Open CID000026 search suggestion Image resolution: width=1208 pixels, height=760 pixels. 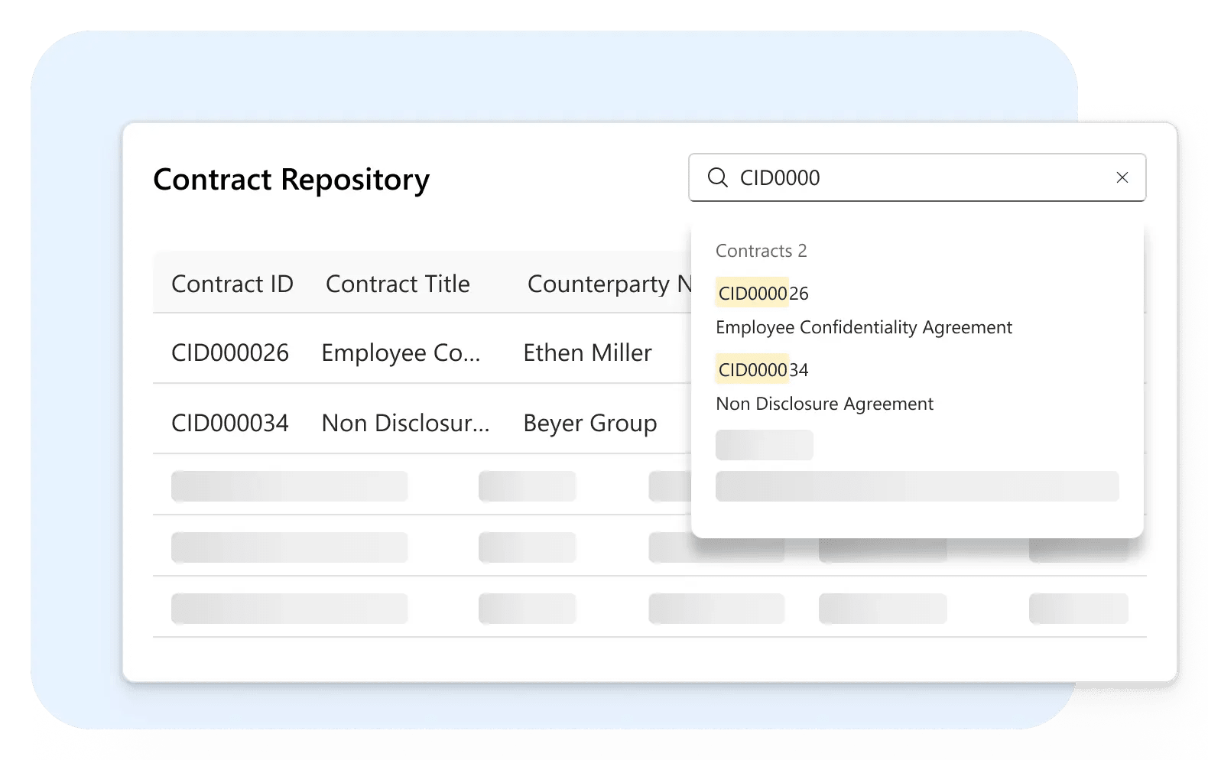click(763, 294)
